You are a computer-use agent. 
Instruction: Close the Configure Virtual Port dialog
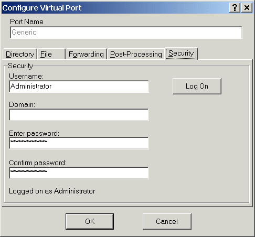tap(247, 7)
